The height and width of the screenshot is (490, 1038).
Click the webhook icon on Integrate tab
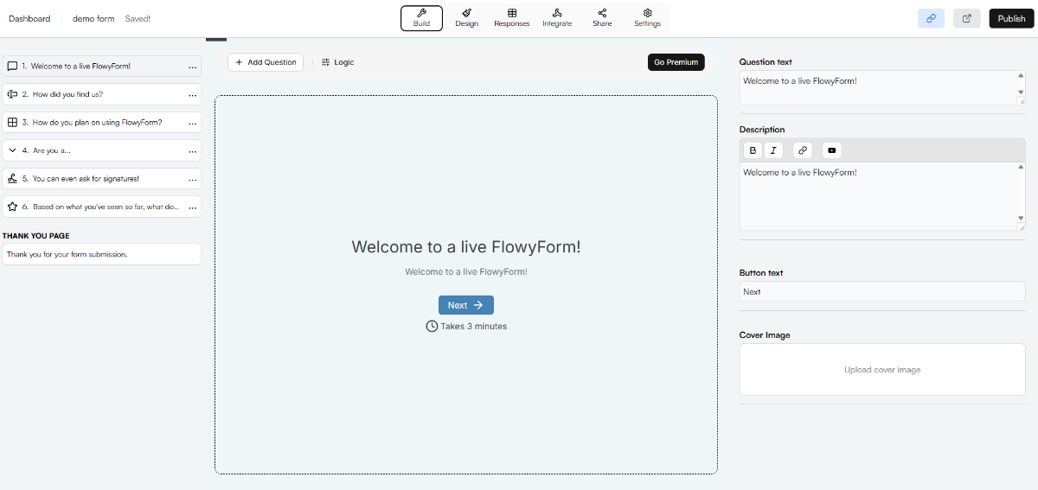coord(557,13)
